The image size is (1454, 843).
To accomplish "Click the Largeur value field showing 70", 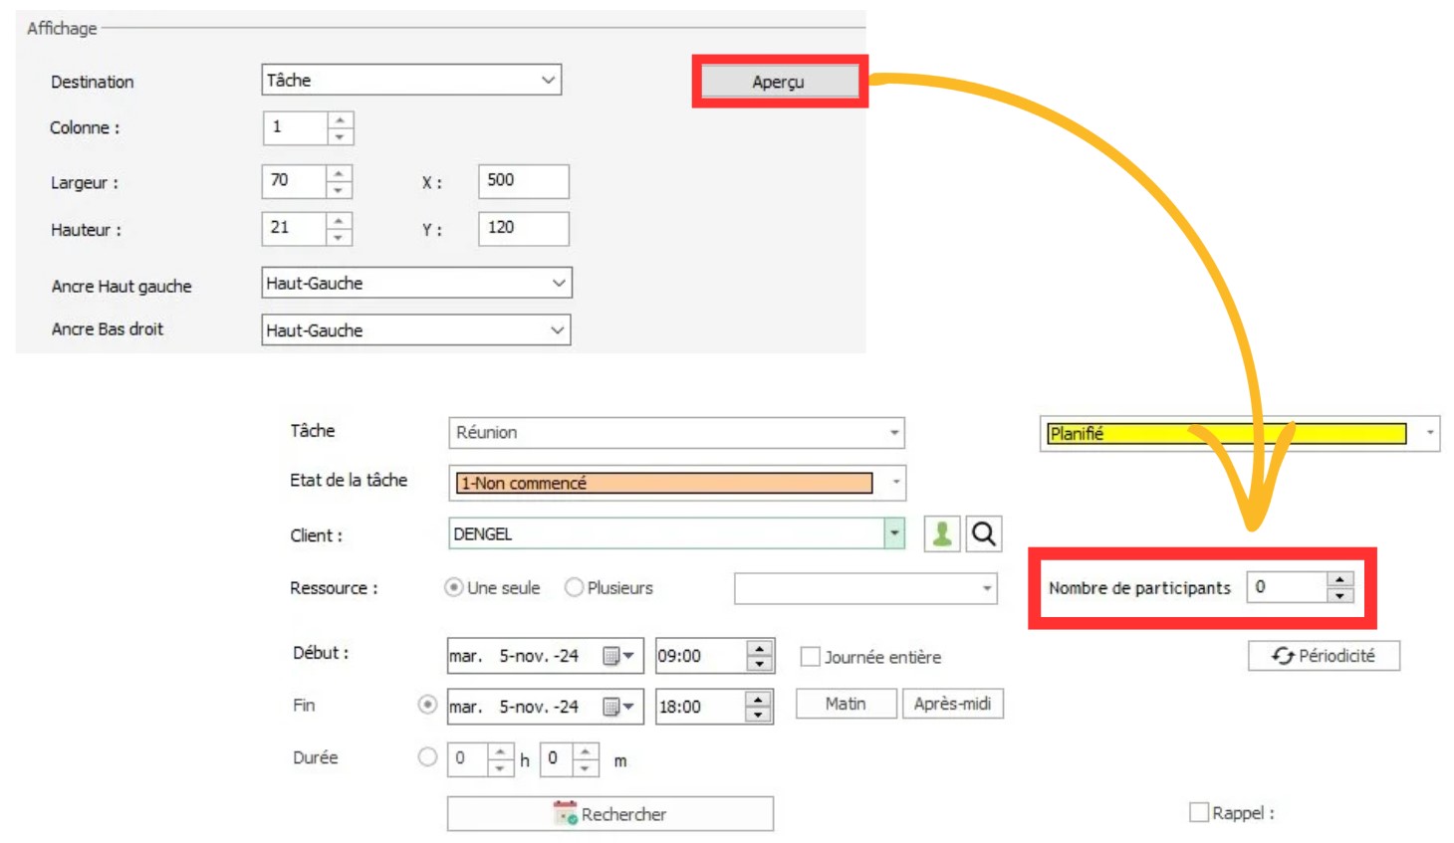I will coord(295,181).
